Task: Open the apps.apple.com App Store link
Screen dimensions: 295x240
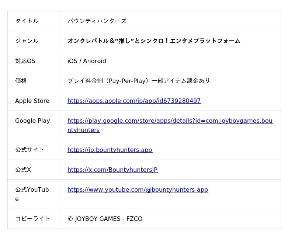Action: [134, 101]
